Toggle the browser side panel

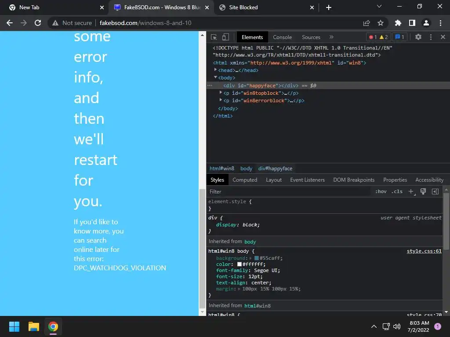[412, 23]
